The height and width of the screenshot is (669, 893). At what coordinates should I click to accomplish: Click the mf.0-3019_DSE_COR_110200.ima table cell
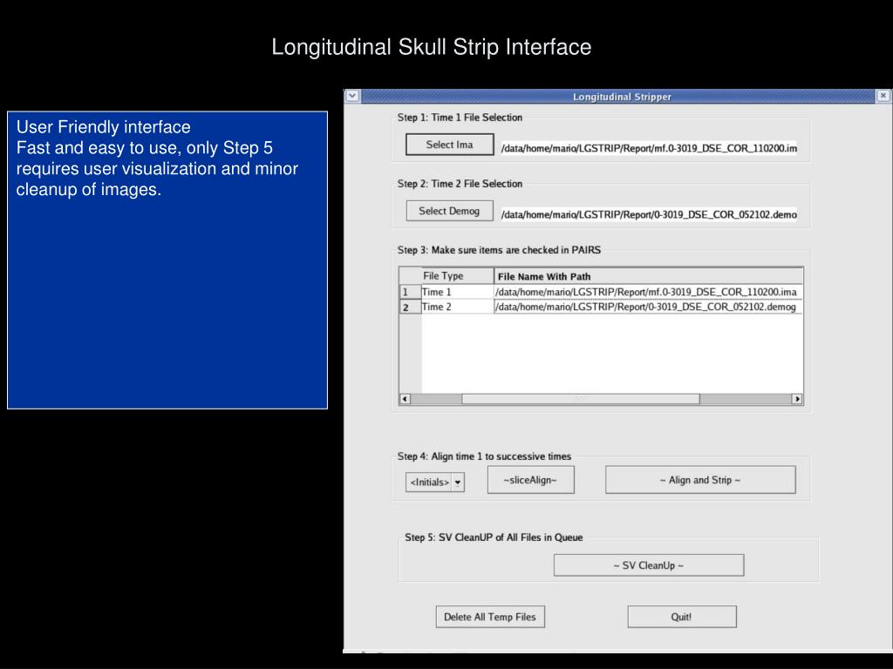649,292
